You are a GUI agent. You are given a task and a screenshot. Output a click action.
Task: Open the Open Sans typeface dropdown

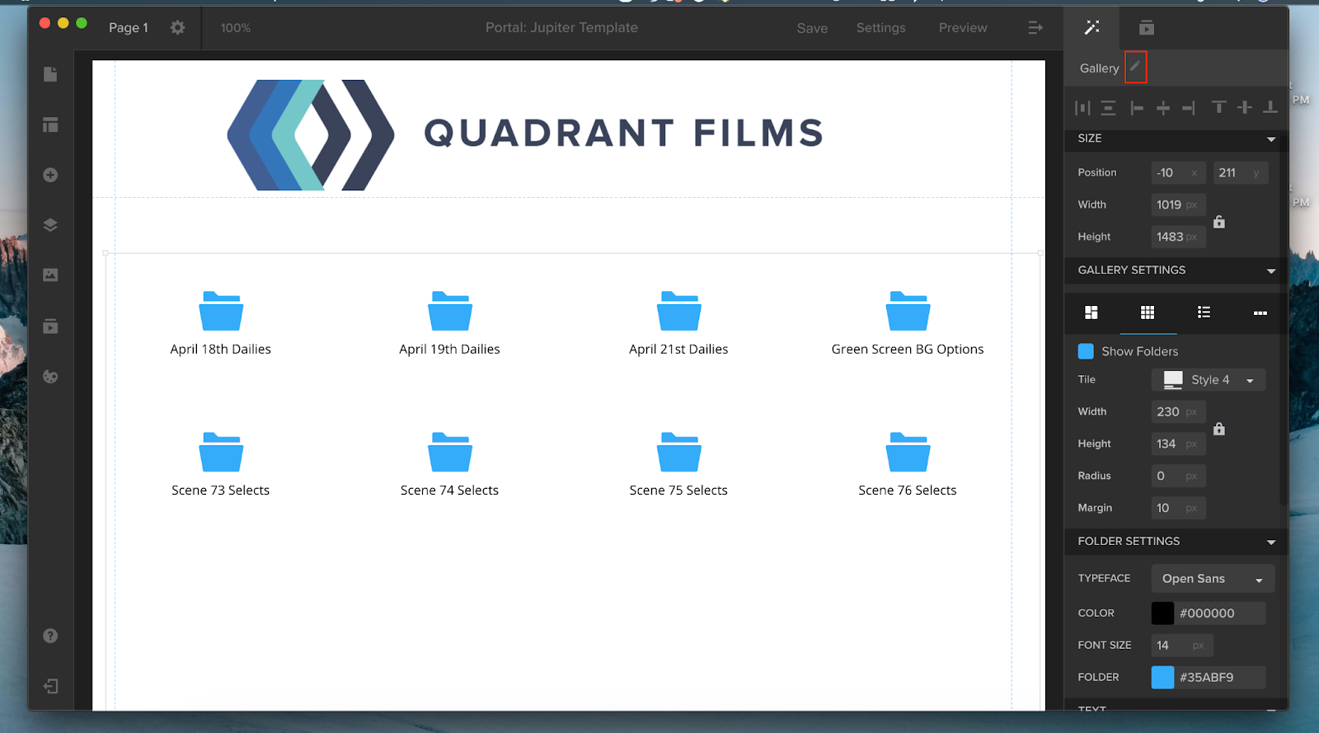click(x=1213, y=579)
